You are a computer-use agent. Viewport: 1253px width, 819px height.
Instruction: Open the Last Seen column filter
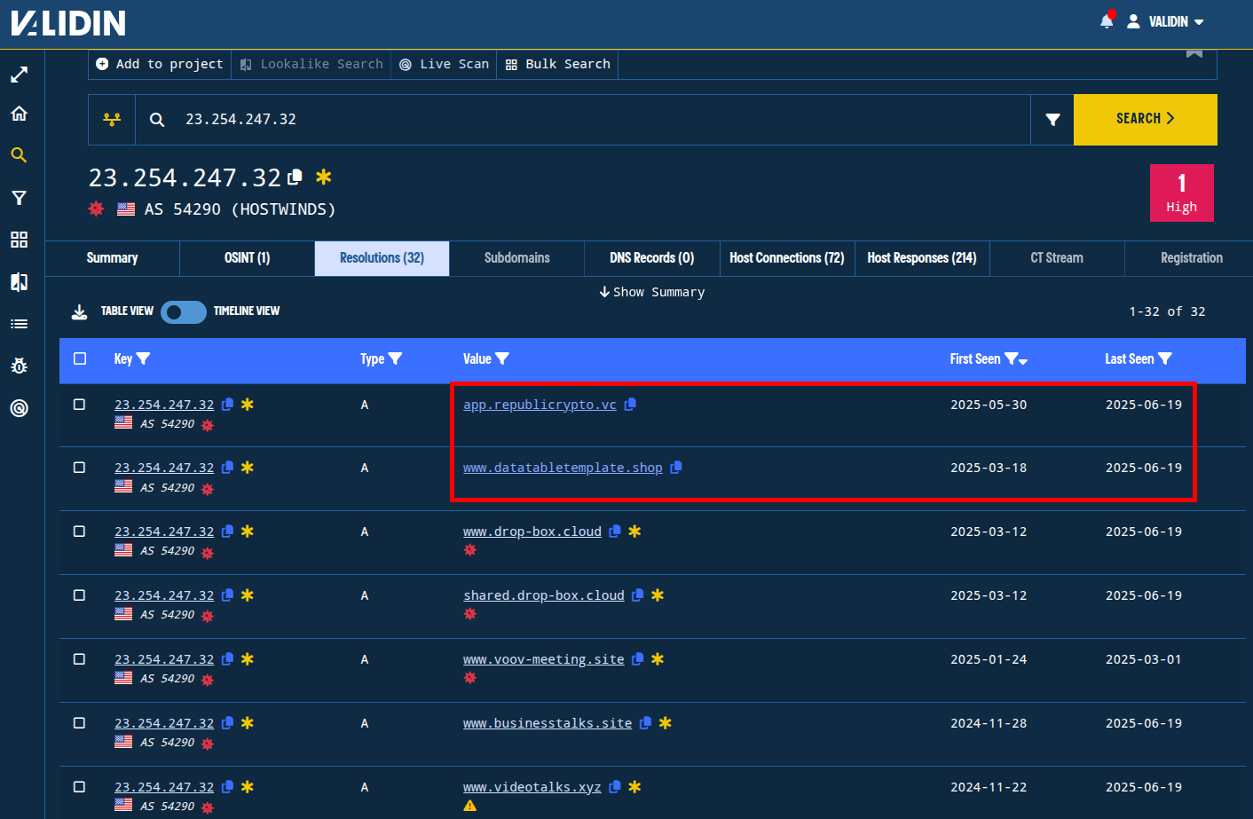coord(1165,358)
